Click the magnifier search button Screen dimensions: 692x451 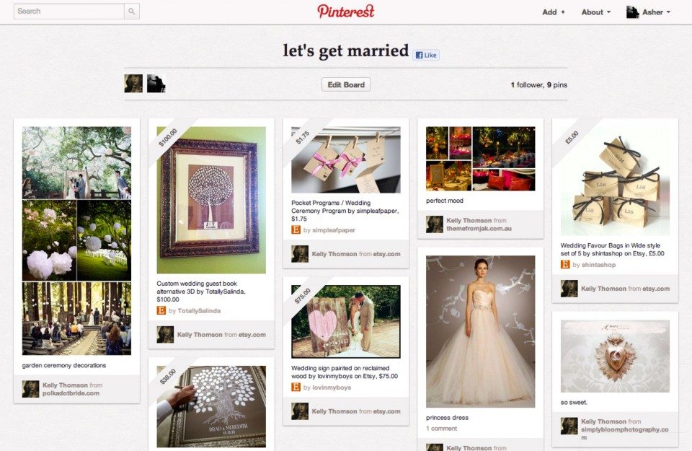coord(132,12)
